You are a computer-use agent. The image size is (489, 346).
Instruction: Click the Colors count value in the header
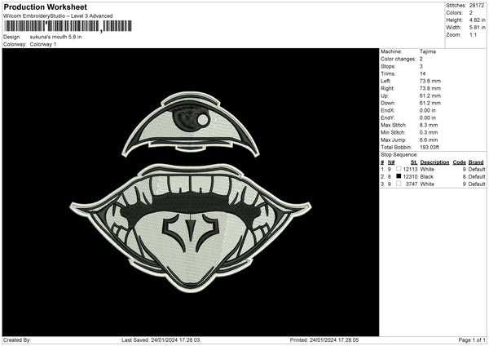471,13
